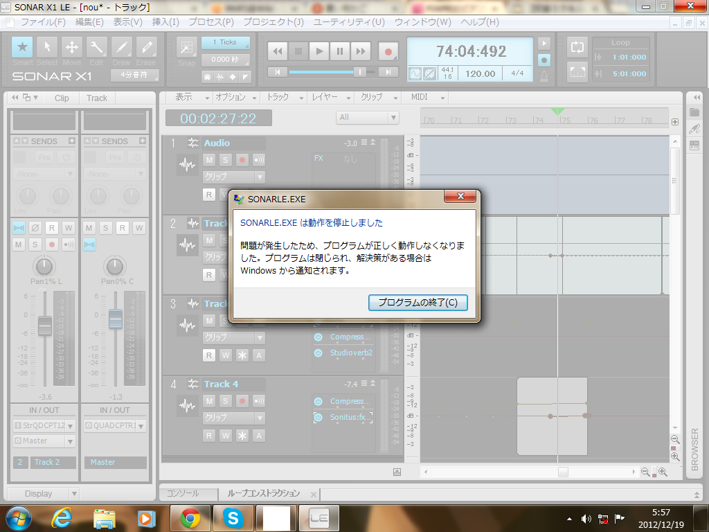
Task: Rewind the transport
Action: pyautogui.click(x=278, y=51)
